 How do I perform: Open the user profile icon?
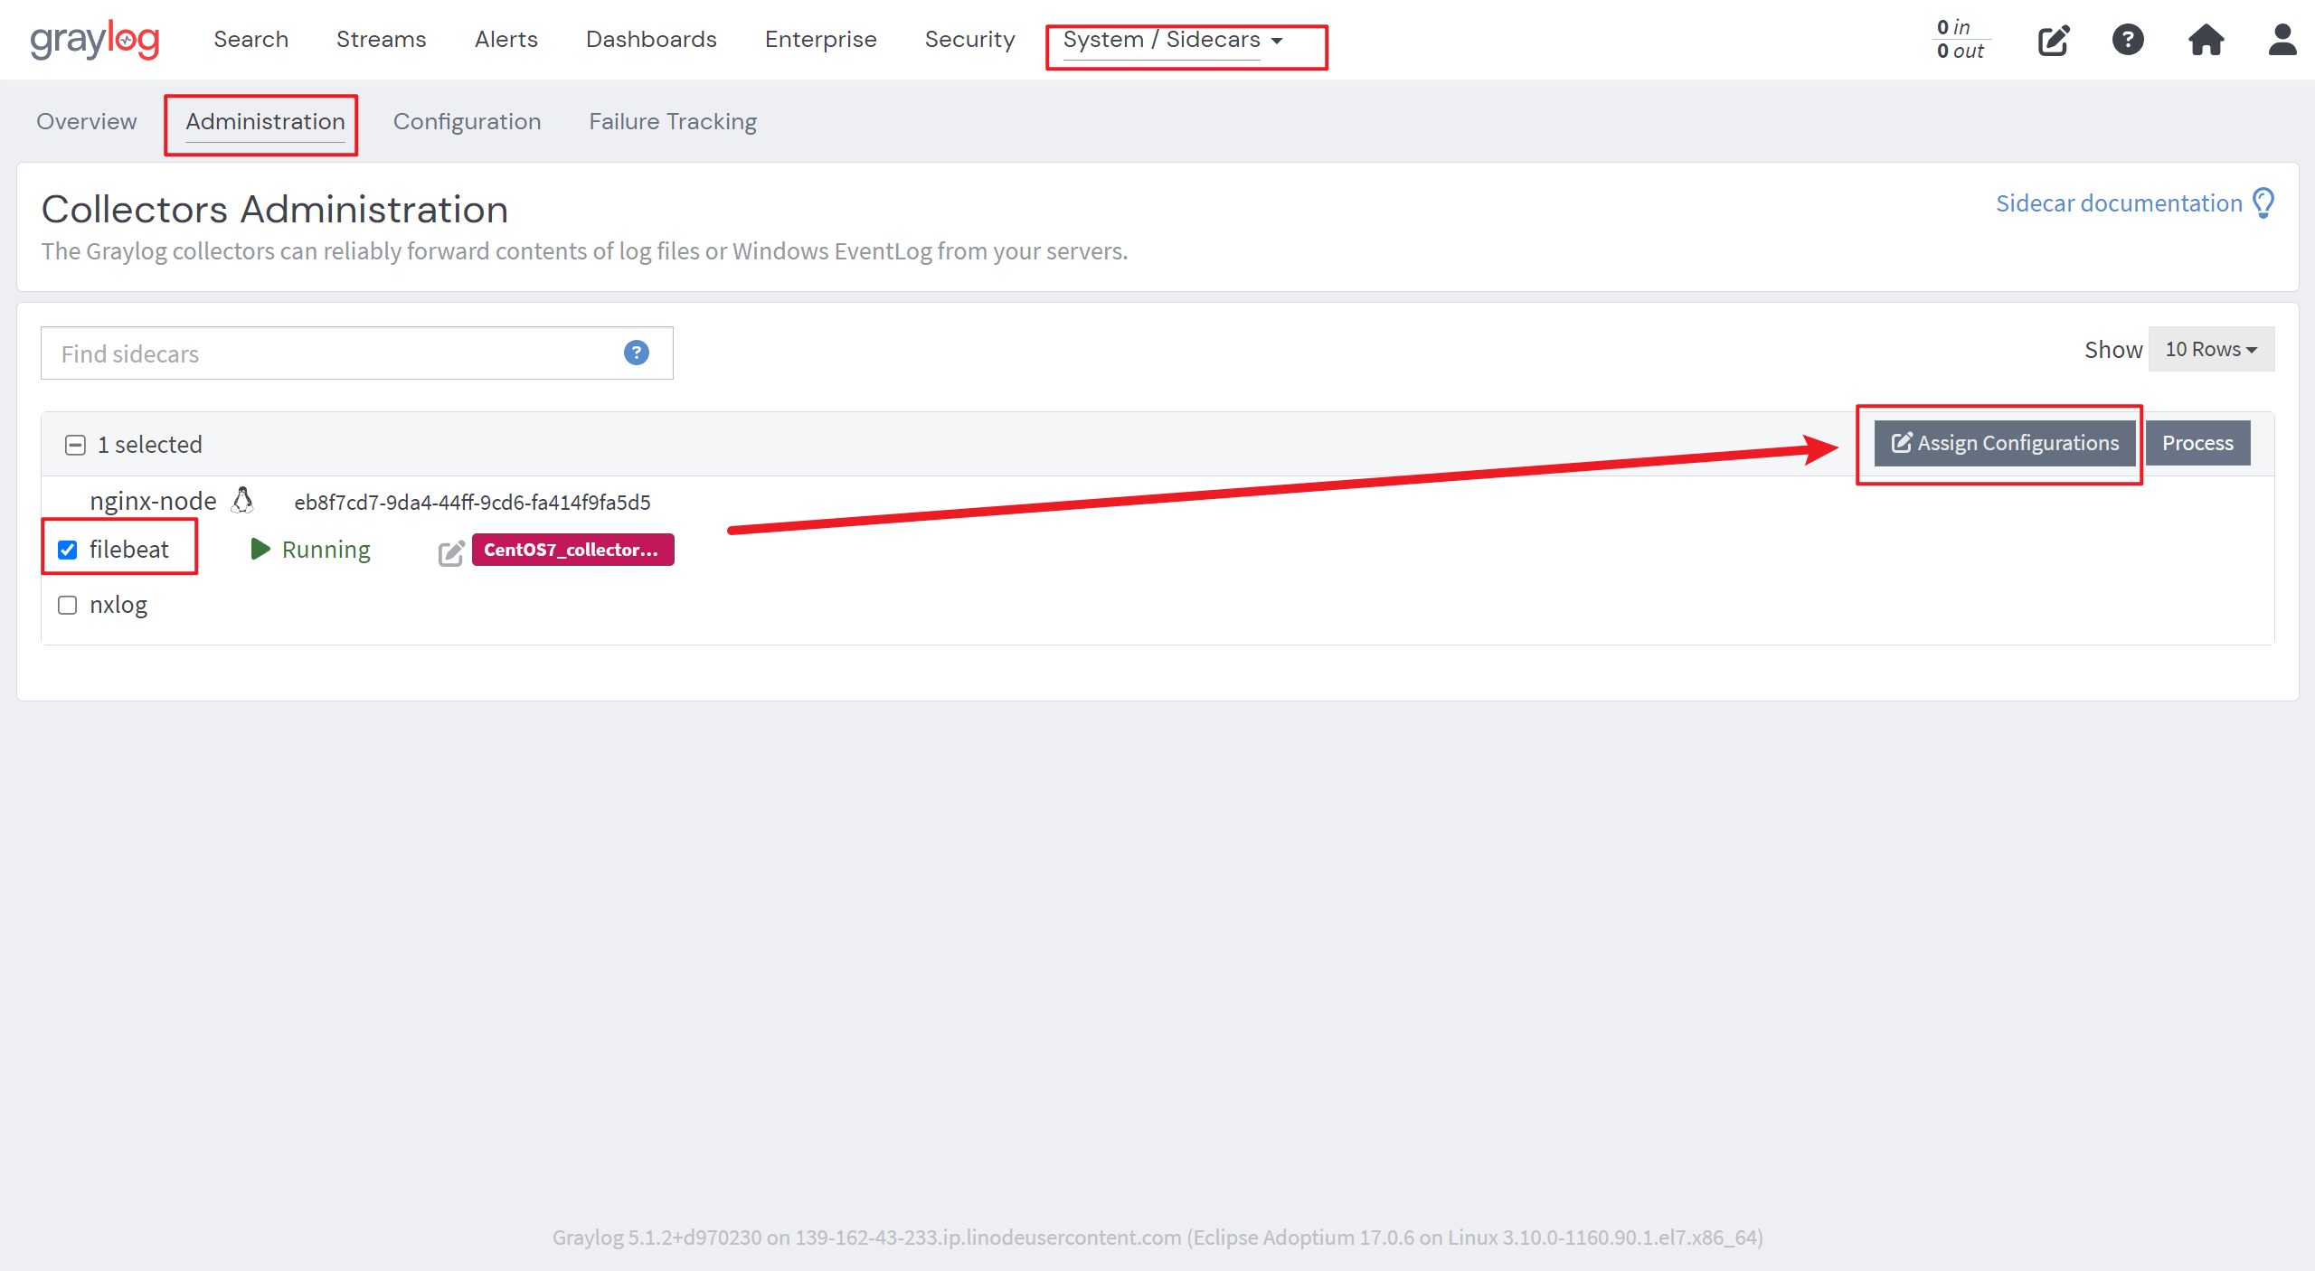click(2282, 40)
